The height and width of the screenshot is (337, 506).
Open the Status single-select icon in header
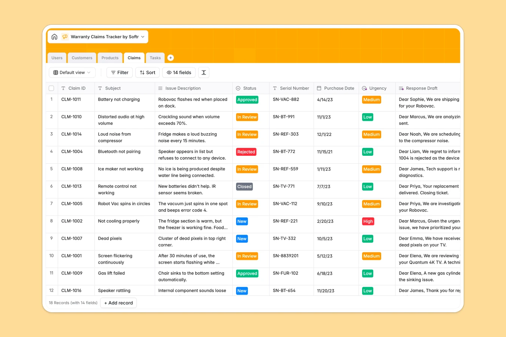click(x=238, y=88)
